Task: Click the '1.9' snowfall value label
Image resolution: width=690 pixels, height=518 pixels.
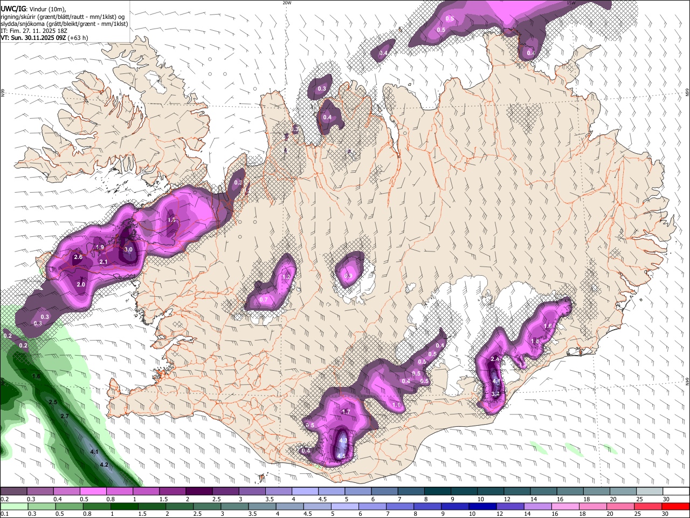Action: click(x=100, y=247)
